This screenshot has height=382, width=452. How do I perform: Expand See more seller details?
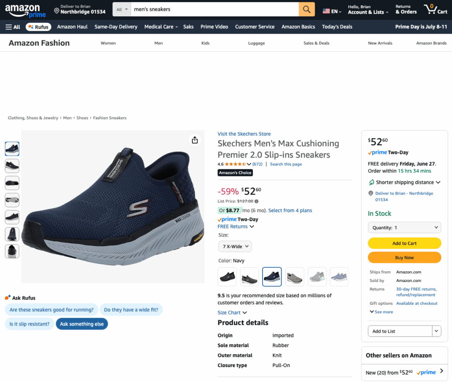(381, 312)
